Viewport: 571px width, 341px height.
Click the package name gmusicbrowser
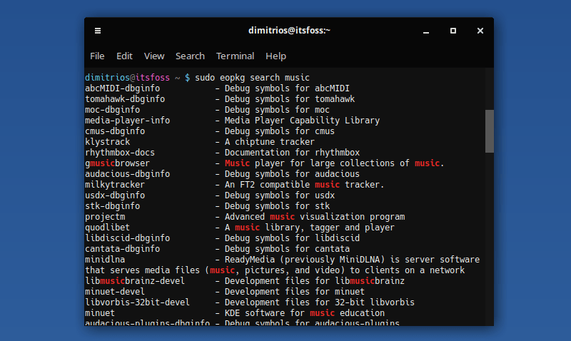click(117, 163)
